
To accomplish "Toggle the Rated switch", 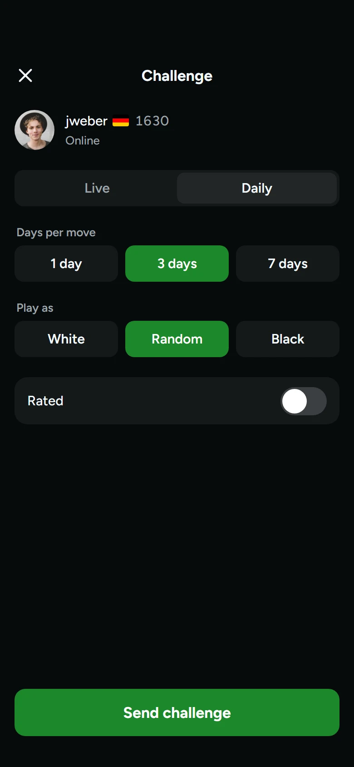I will pos(304,401).
